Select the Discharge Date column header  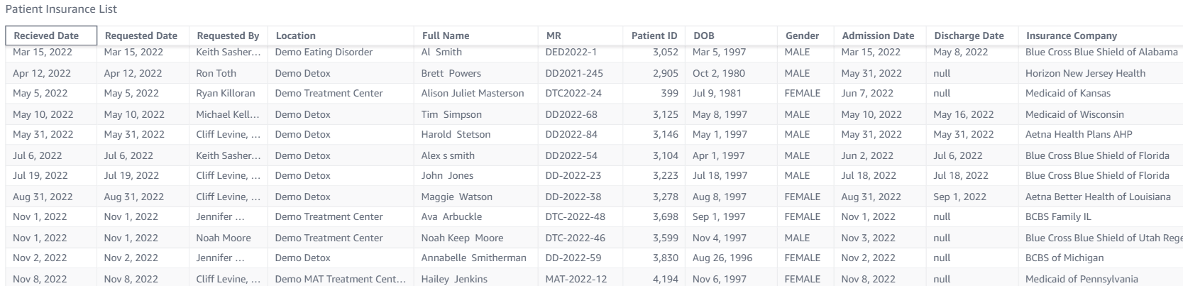pyautogui.click(x=969, y=35)
